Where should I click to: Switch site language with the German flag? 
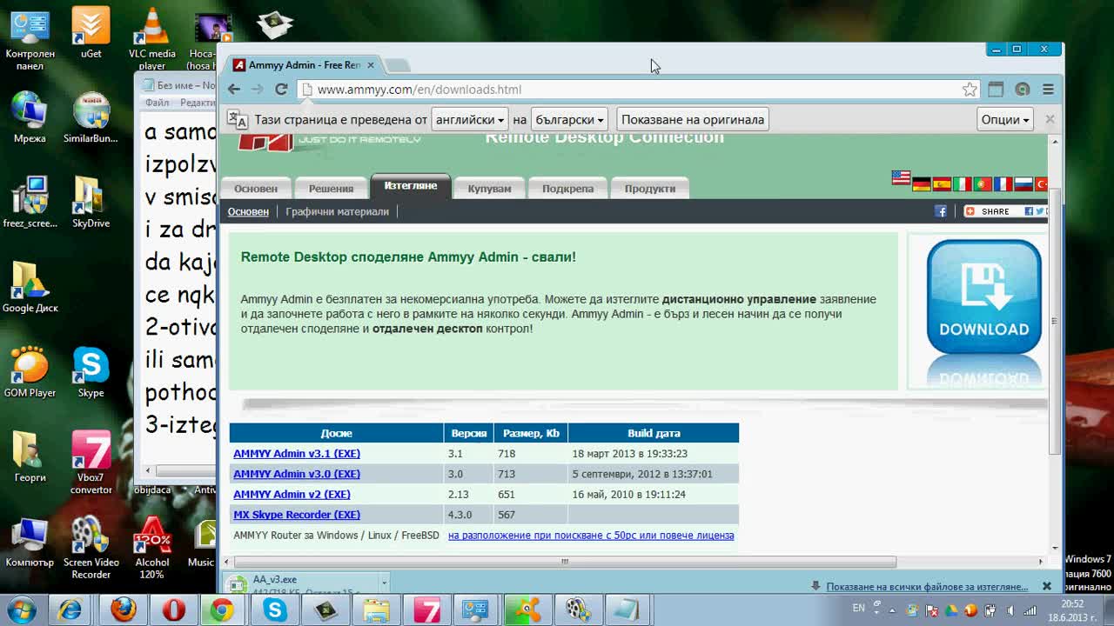click(922, 183)
